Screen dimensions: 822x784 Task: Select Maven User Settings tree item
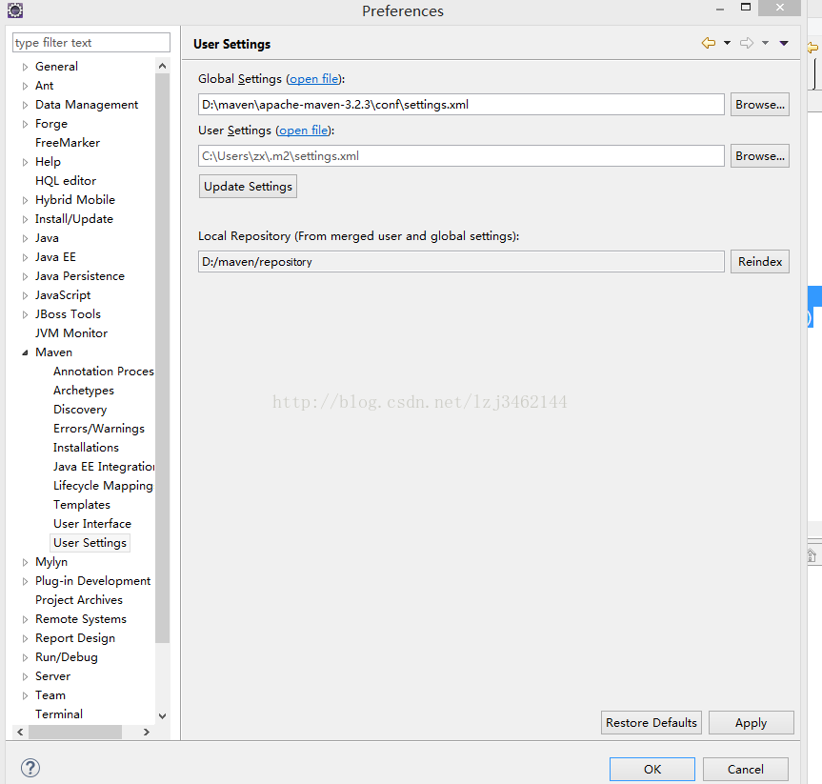click(x=90, y=543)
